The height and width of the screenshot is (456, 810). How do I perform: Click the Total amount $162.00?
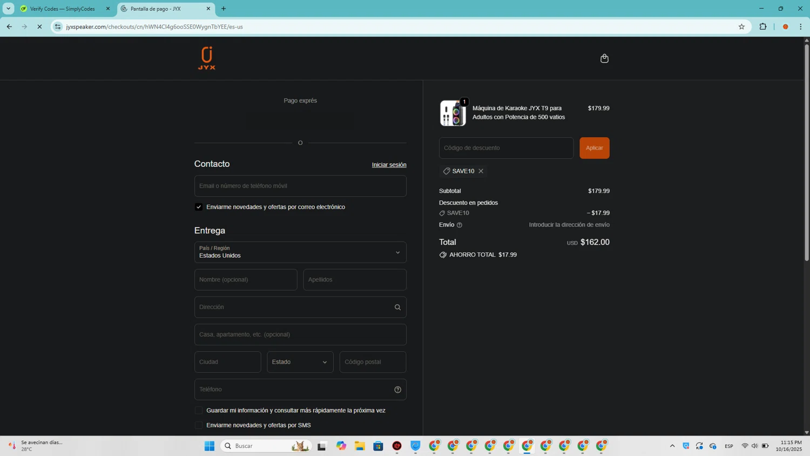click(x=595, y=243)
